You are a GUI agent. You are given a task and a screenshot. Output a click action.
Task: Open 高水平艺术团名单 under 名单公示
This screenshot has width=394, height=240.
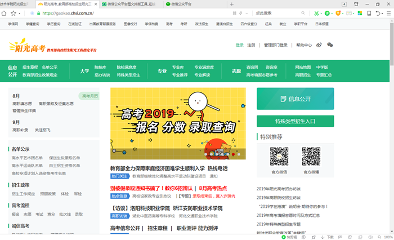[x=27, y=158]
